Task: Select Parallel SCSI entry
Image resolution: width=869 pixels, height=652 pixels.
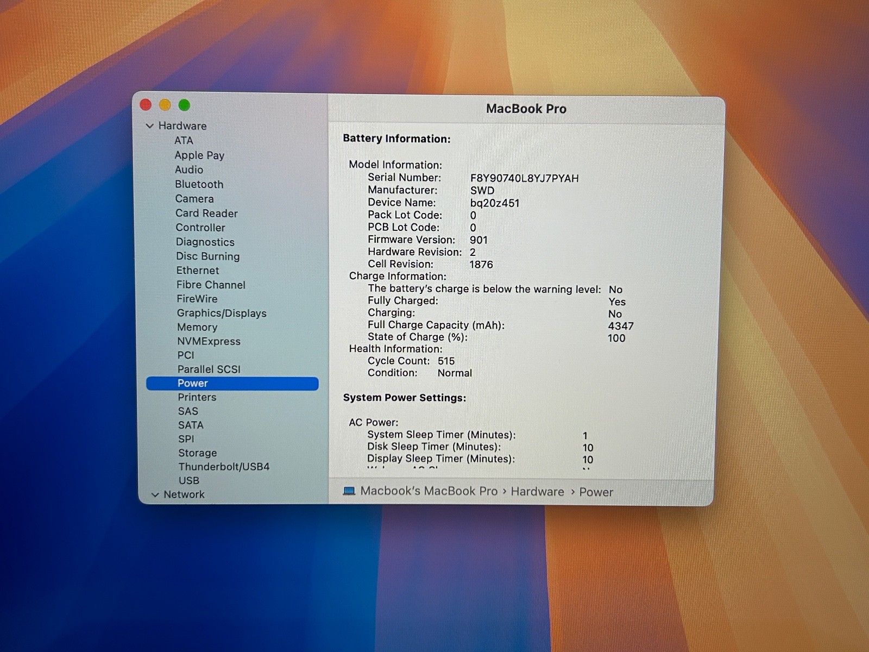Action: 209,369
